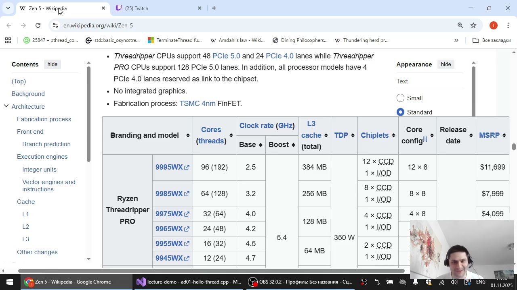Open the 9945WX external link

[172, 258]
